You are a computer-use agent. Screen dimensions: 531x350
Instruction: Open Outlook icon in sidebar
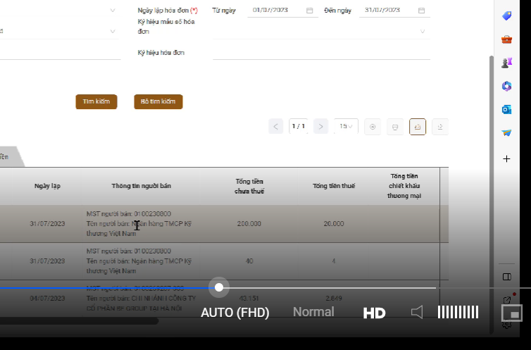coord(506,109)
